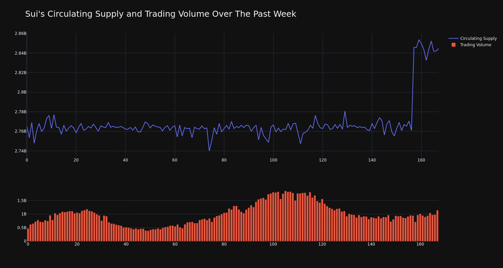Click x-axis label 60 of supply chart
Viewport: 503px width, 268px height.
175,160
